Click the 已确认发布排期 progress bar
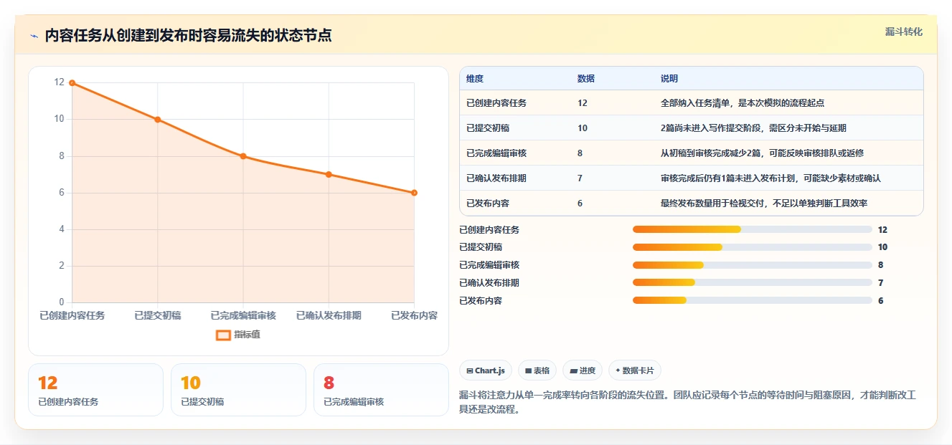 click(x=753, y=283)
